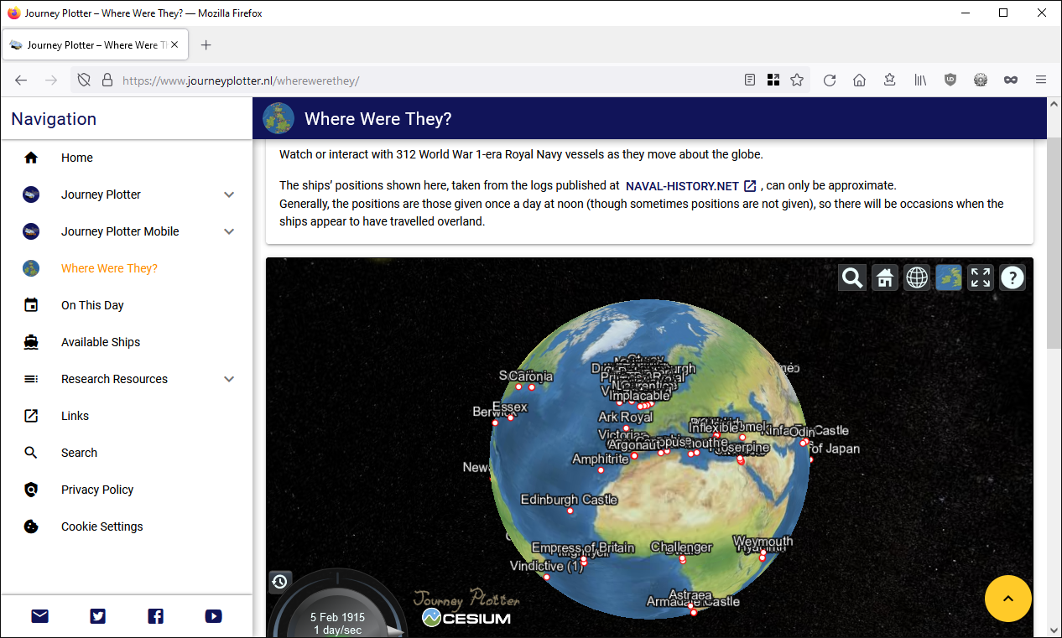The width and height of the screenshot is (1062, 638).
Task: Open the scene mode globe picker
Action: tap(917, 278)
